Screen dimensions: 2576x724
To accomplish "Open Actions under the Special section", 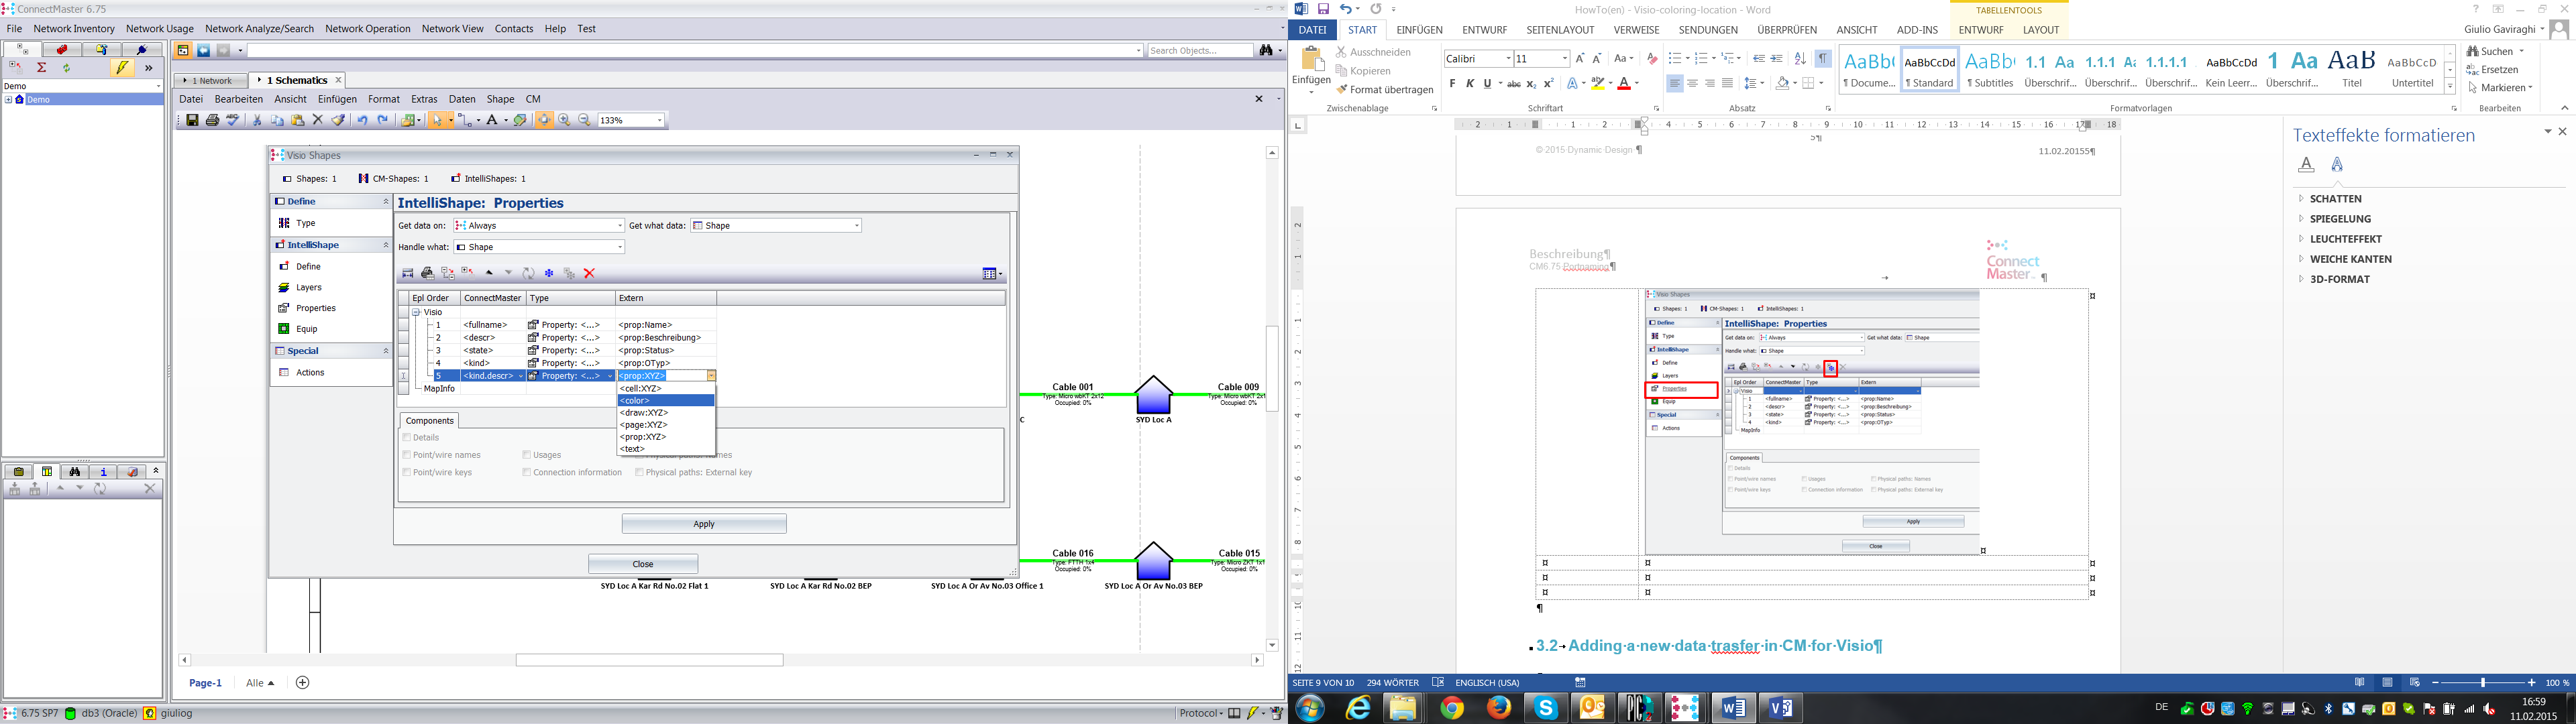I will 310,372.
